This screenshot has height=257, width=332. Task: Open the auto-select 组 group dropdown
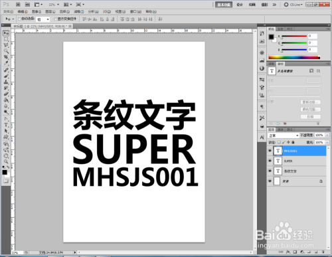click(x=43, y=19)
